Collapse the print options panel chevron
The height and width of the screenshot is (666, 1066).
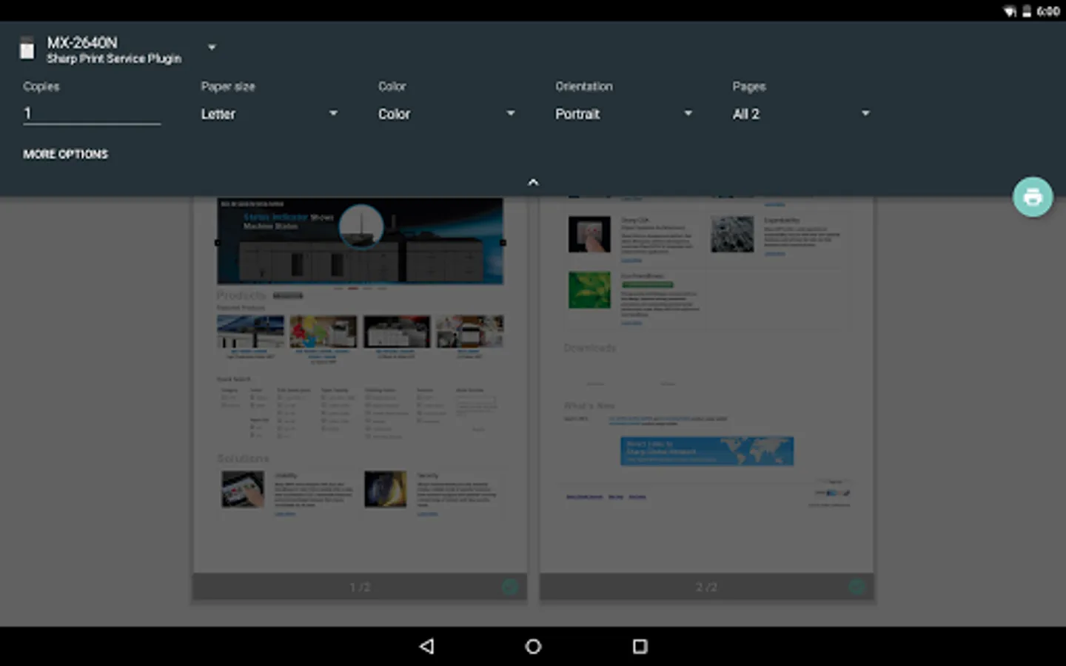click(x=533, y=182)
